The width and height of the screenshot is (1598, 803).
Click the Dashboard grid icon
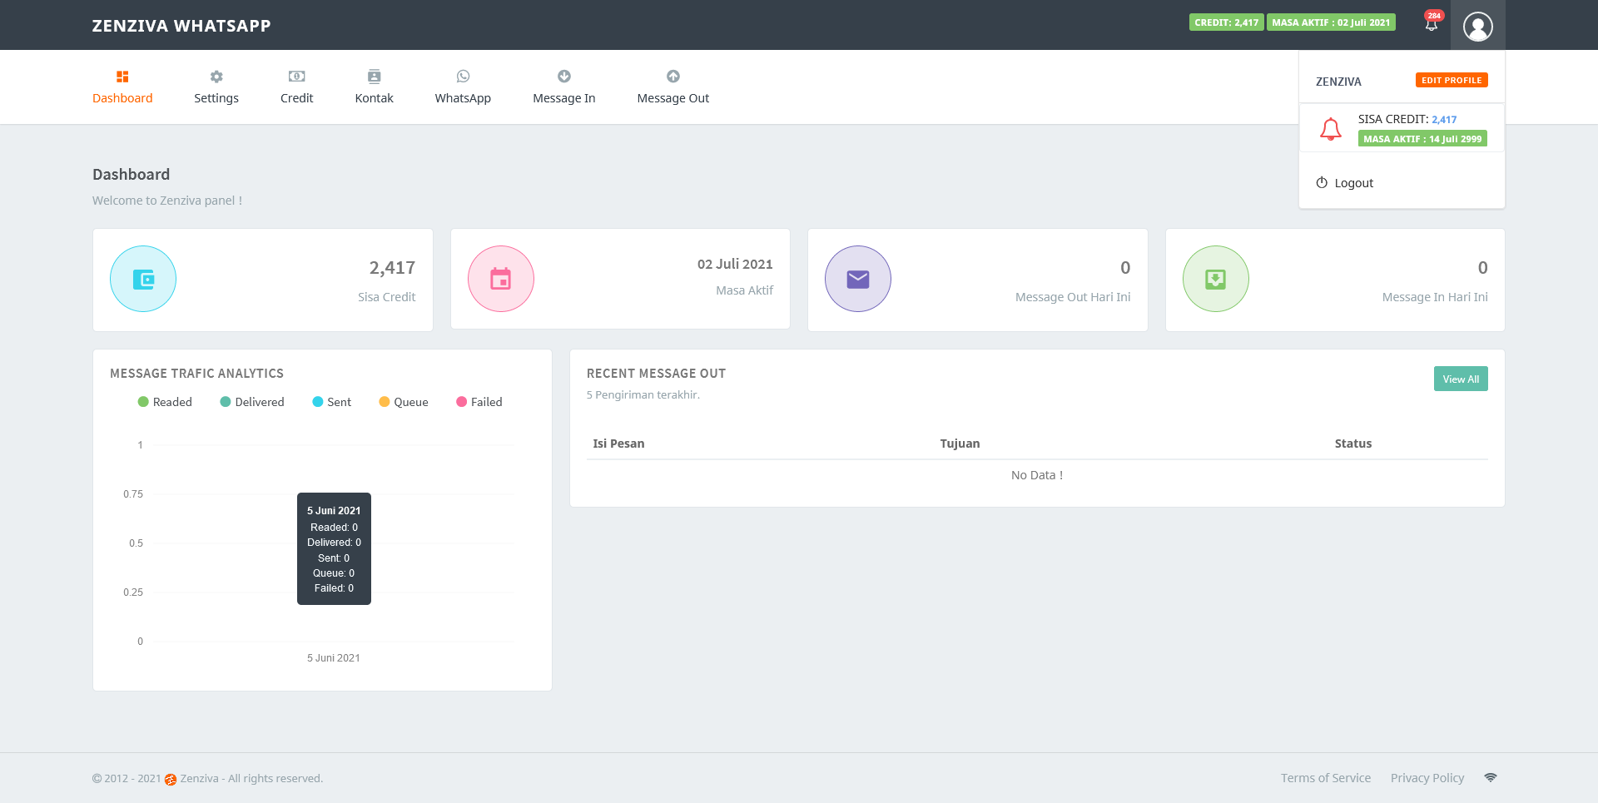point(122,77)
